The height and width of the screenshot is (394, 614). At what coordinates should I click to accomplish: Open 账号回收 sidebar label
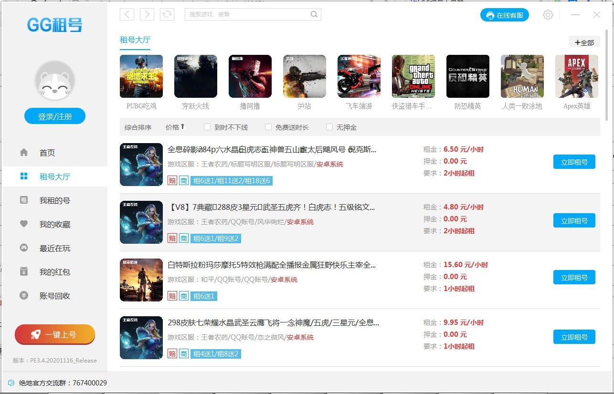pos(55,296)
